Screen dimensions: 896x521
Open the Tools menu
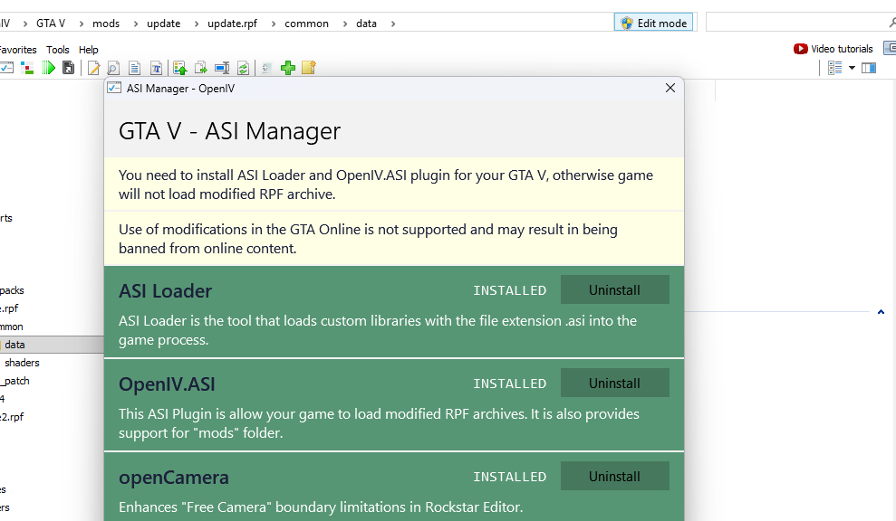pyautogui.click(x=58, y=50)
